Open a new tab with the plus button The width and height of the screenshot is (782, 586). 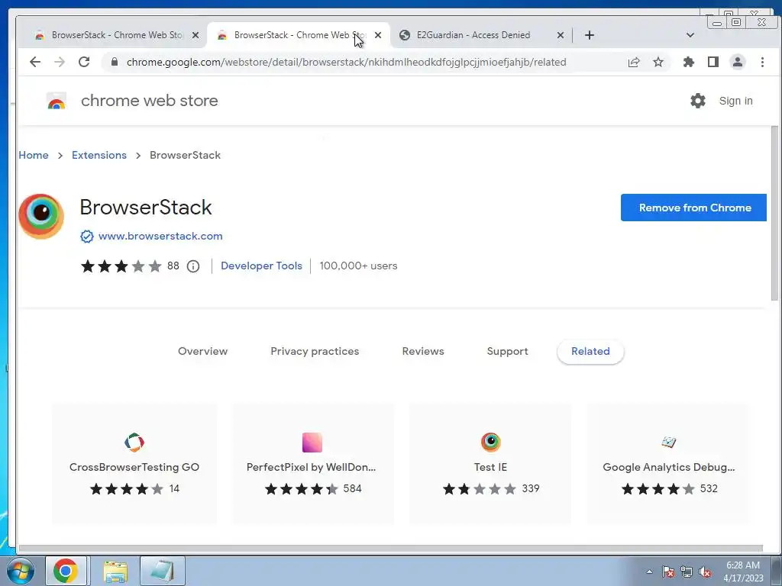(x=590, y=35)
